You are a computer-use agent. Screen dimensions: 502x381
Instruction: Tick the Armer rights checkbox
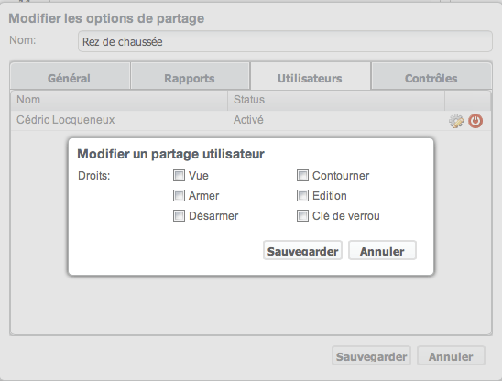179,196
